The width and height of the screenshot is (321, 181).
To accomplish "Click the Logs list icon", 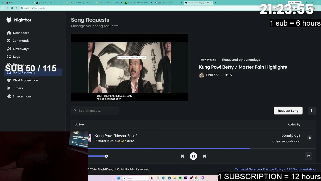I will point(9,57).
